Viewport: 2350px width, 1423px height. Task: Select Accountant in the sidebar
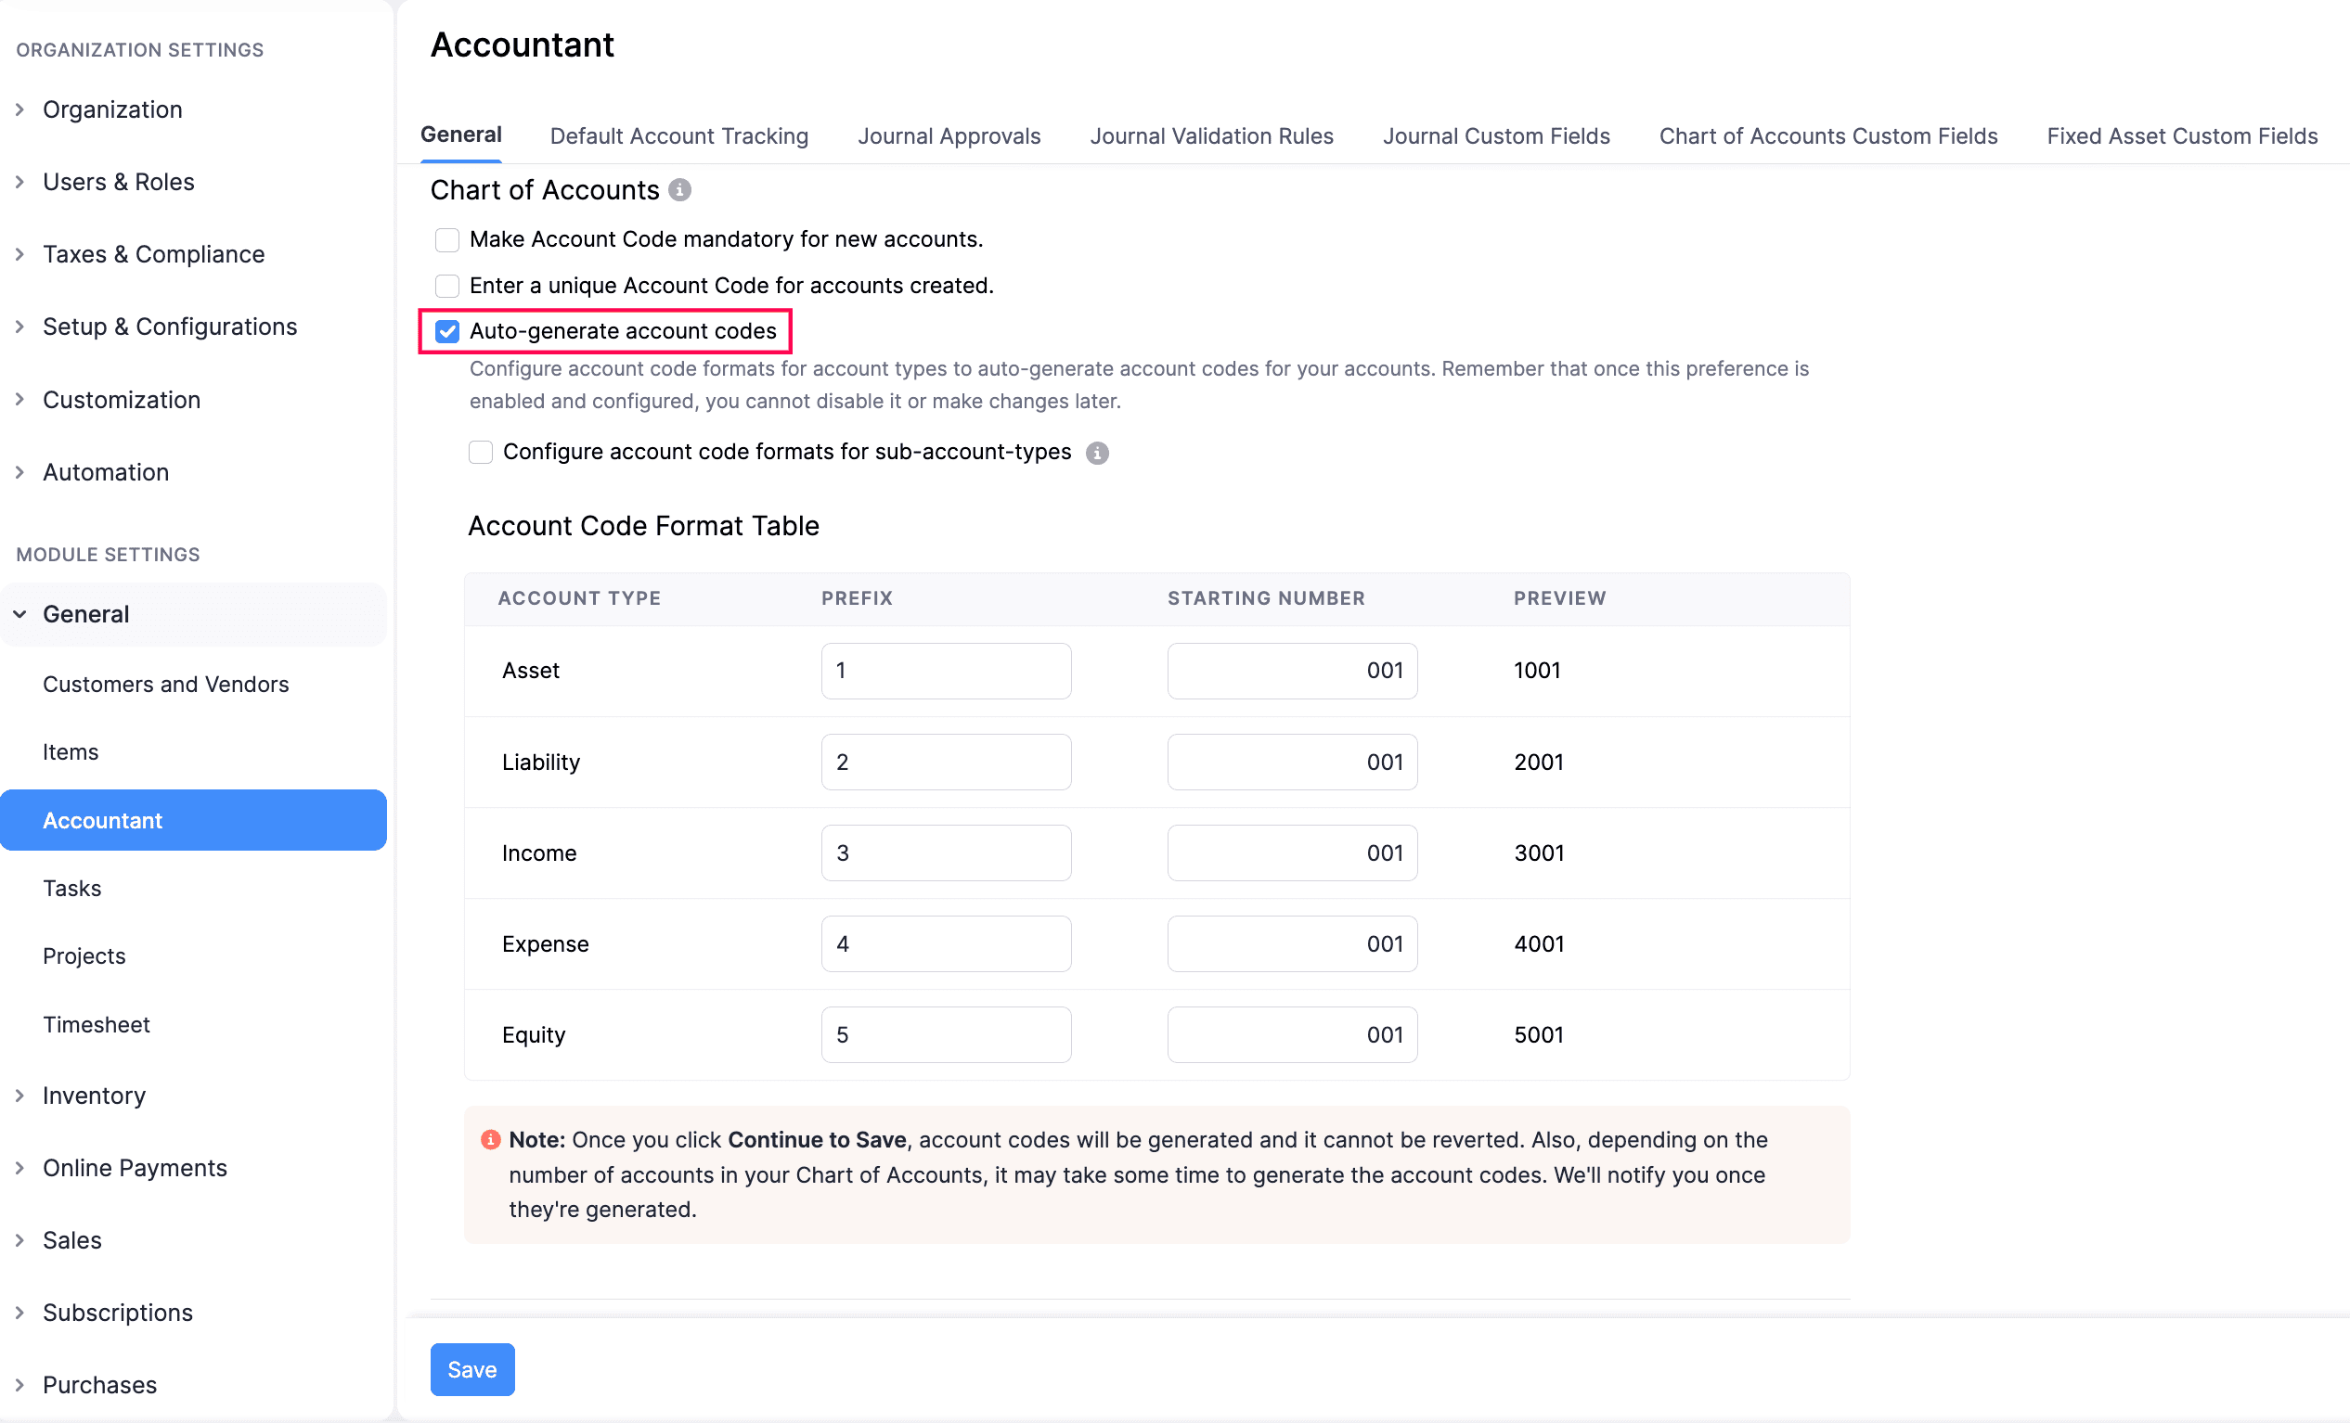tap(194, 821)
